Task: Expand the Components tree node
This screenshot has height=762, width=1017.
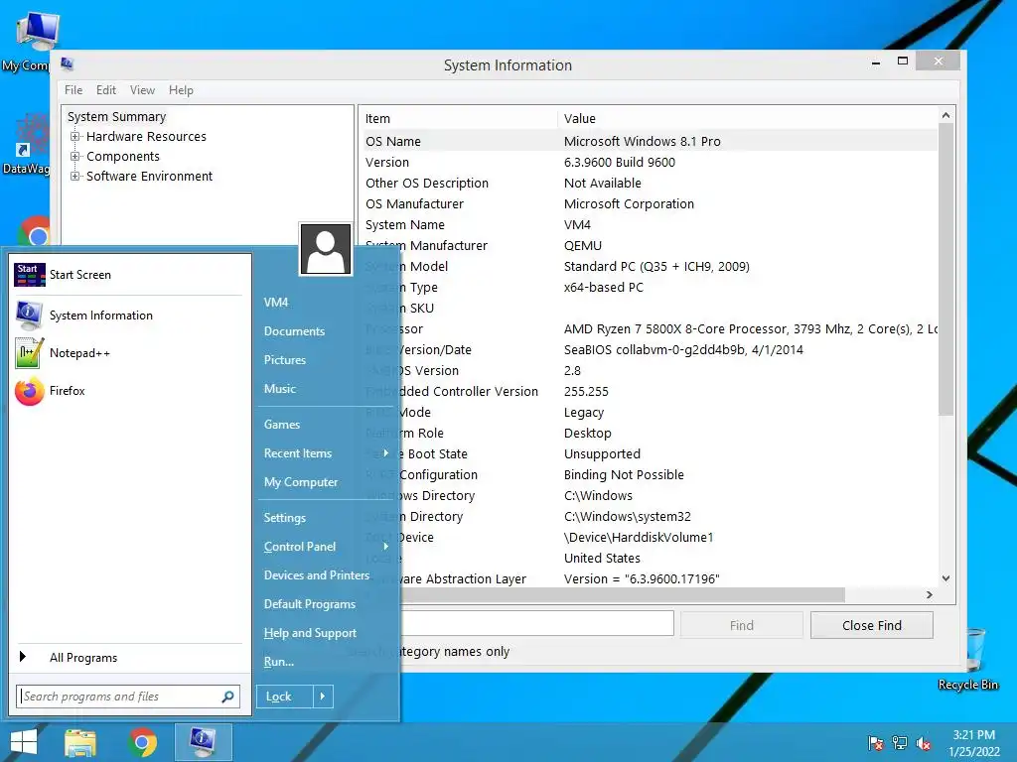Action: coord(75,157)
